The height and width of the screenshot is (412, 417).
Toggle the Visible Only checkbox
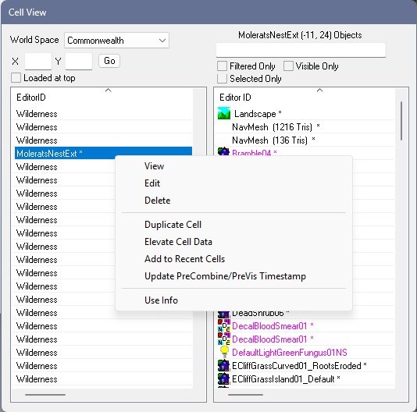288,66
